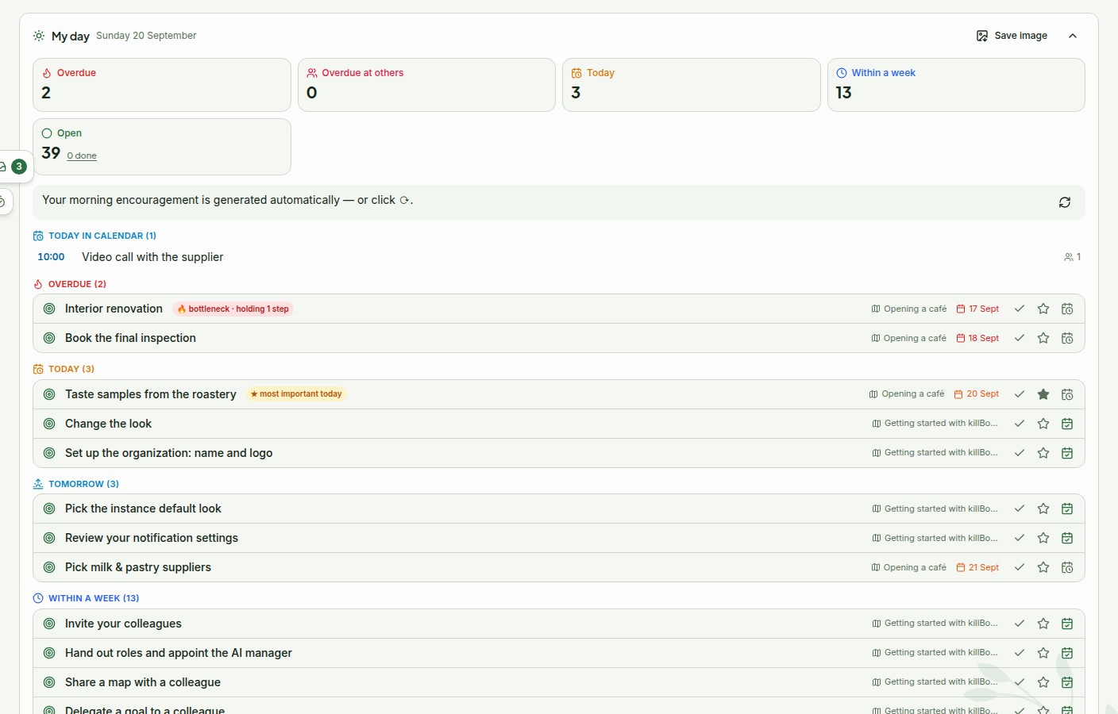Click the goal icon beside Pick milk & pastry suppliers
Screen dimensions: 1118x714
tap(49, 567)
